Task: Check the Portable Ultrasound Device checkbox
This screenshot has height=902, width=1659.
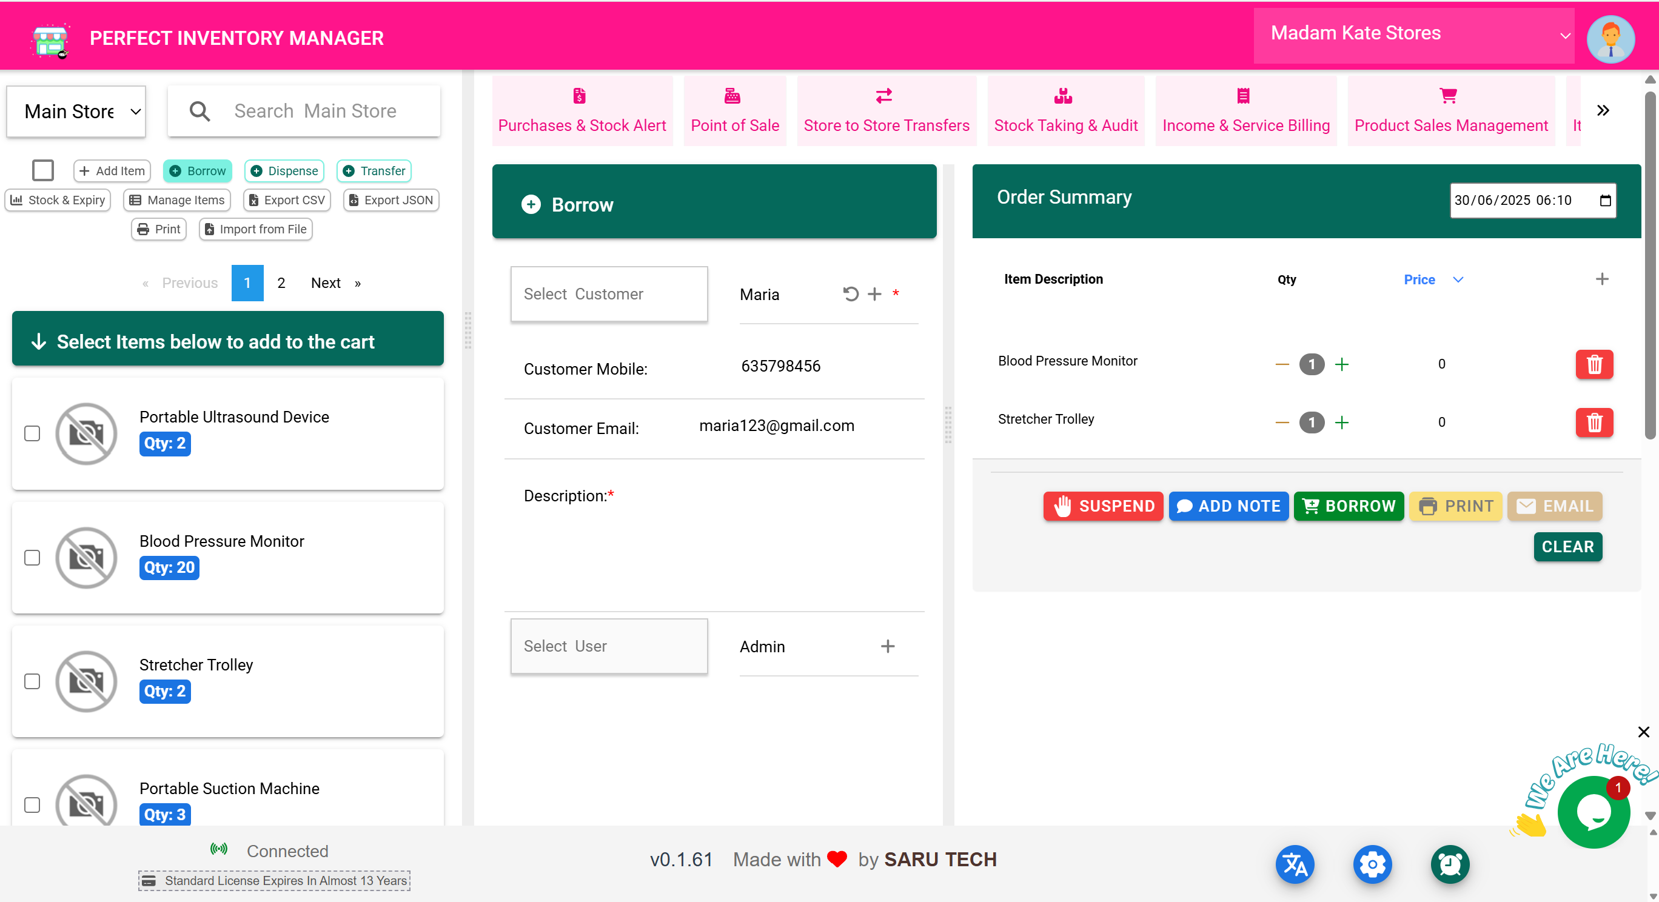Action: coord(32,434)
